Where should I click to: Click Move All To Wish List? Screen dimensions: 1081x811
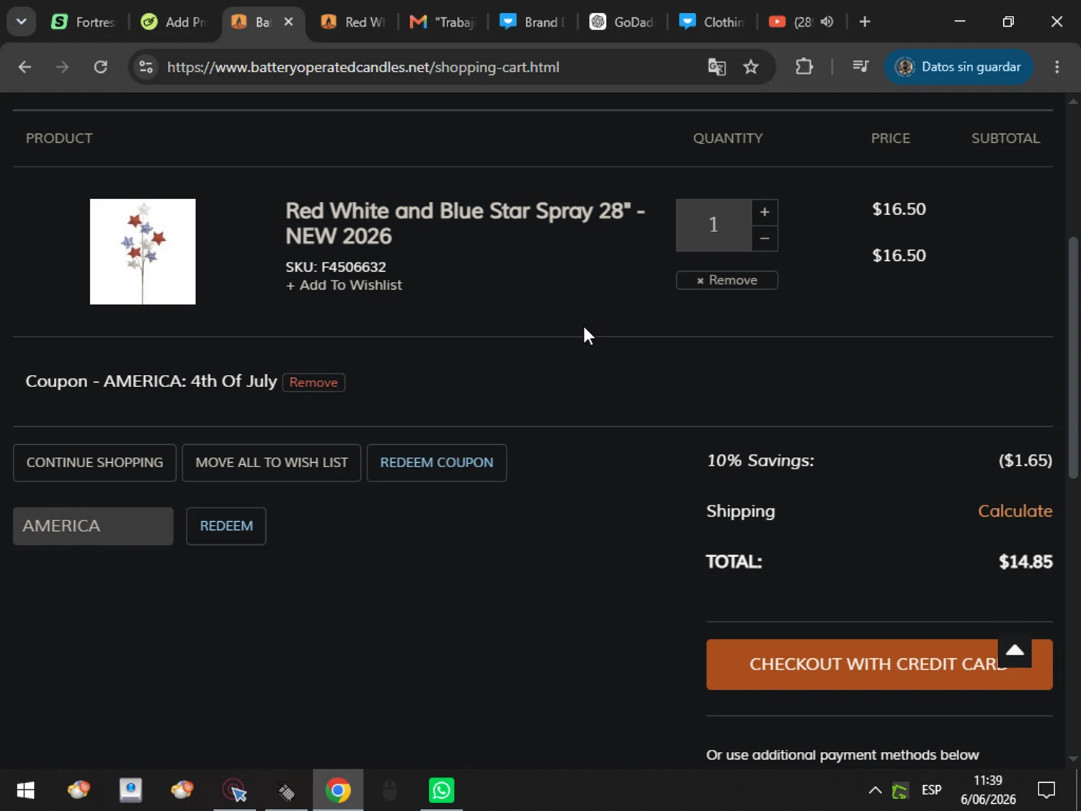tap(272, 463)
